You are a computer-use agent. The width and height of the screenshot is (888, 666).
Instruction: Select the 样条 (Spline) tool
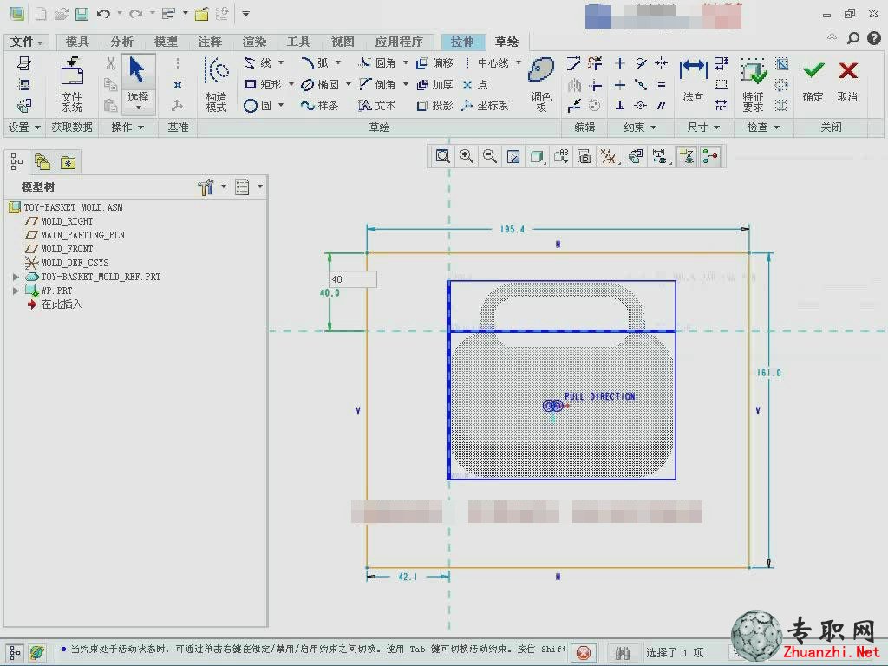coord(320,105)
